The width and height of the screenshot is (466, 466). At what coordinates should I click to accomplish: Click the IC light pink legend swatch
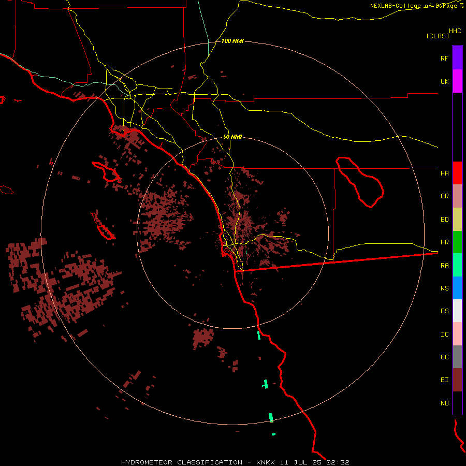[457, 334]
